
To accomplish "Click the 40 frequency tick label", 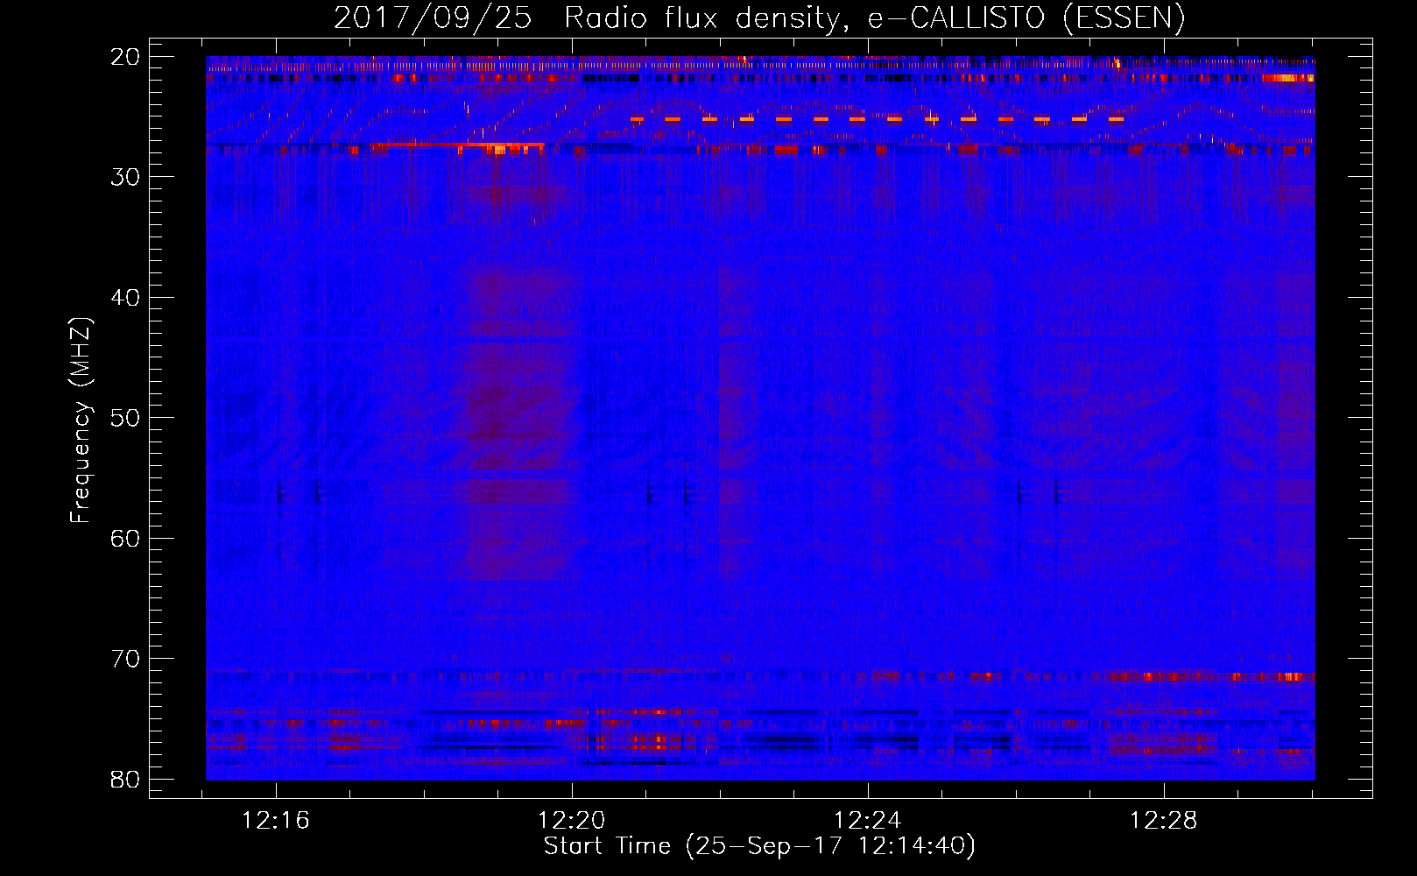I will pos(126,298).
